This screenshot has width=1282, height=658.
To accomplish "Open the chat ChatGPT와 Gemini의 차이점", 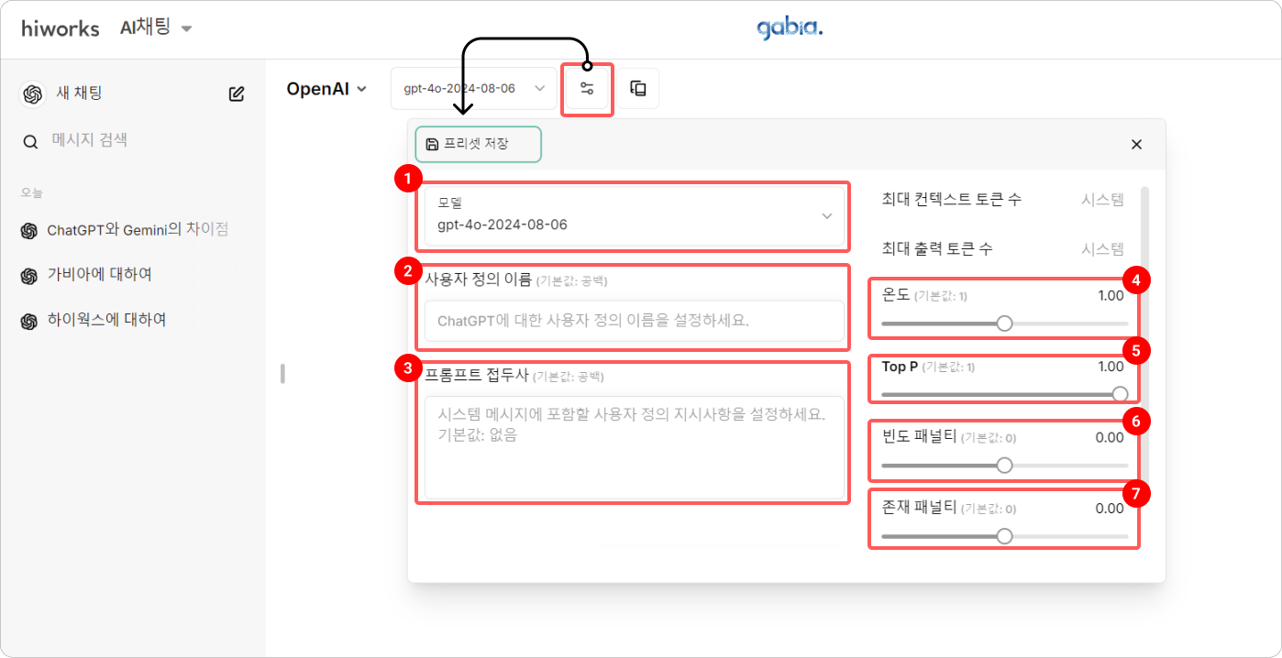I will [138, 230].
